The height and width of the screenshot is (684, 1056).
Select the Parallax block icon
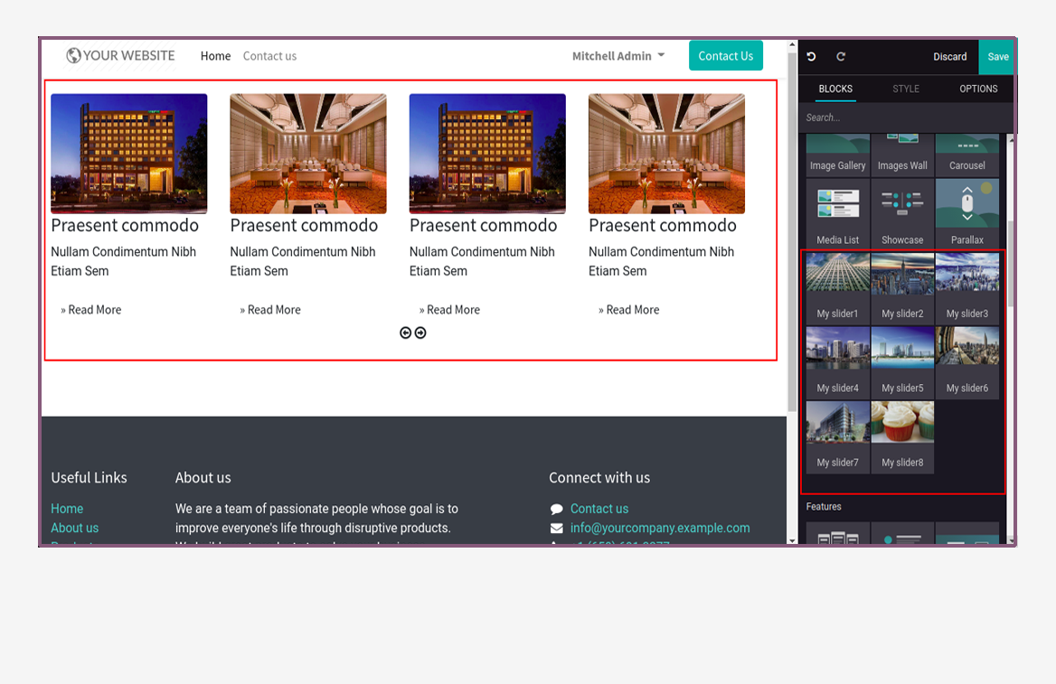(x=967, y=203)
